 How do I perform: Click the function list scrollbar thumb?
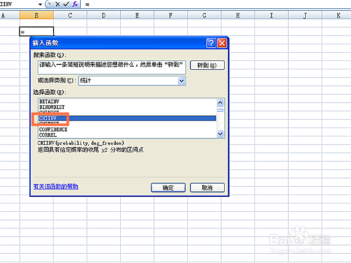coord(220,110)
